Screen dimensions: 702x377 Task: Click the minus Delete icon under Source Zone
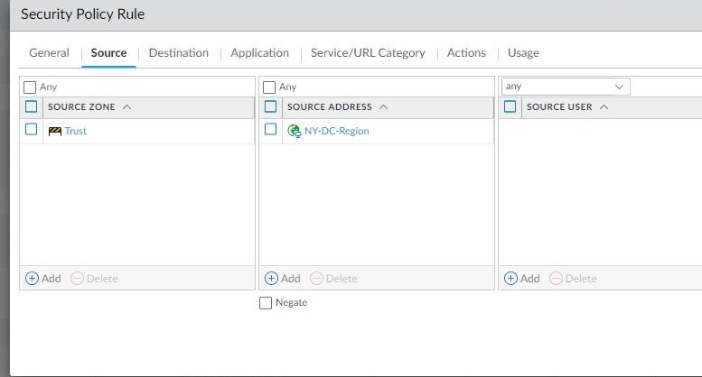point(77,279)
